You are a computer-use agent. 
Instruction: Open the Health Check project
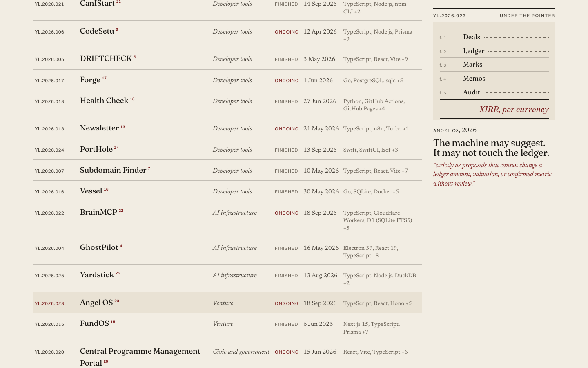click(104, 101)
